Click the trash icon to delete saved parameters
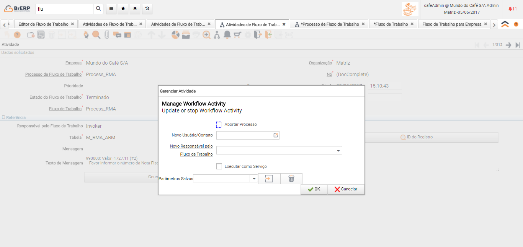This screenshot has height=247, width=523. [291, 179]
